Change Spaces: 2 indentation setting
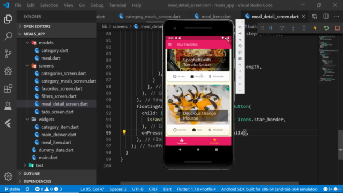Image resolution: width=343 pixels, height=193 pixels. pos(118,189)
